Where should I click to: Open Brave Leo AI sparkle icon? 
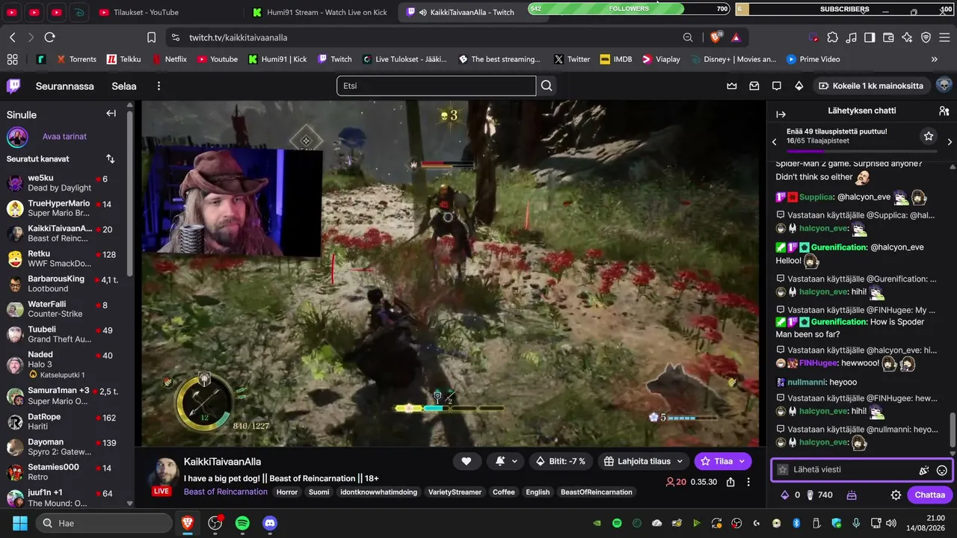tap(907, 37)
